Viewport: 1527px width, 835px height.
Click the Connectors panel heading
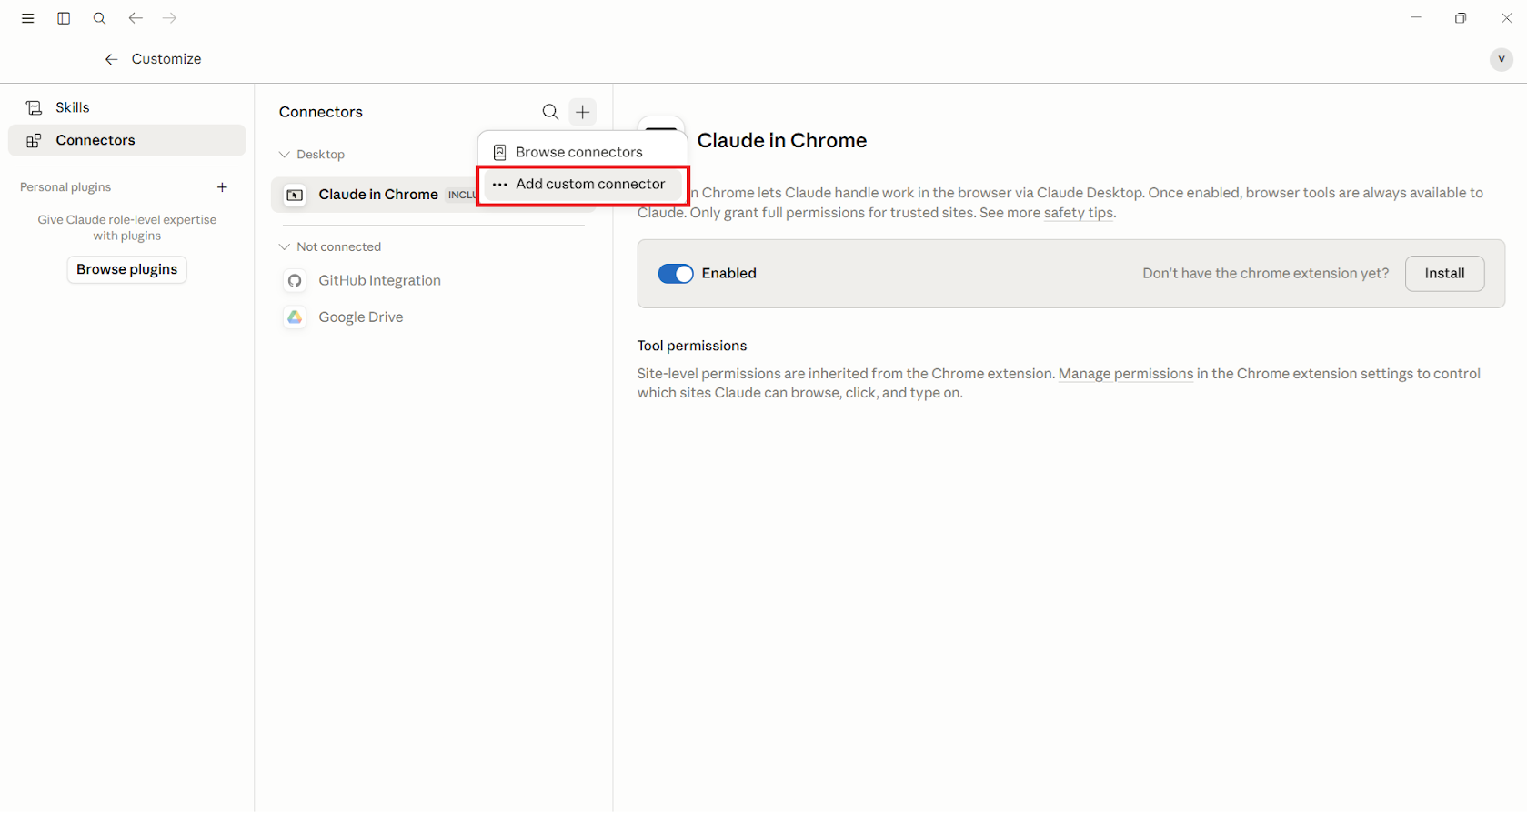point(321,112)
